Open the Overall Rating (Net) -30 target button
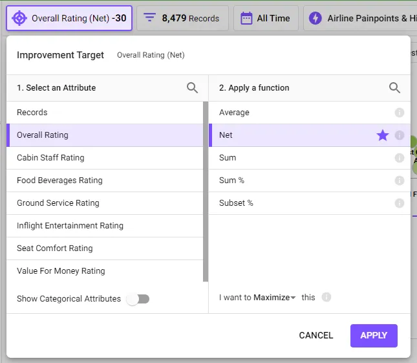The height and width of the screenshot is (363, 417). tap(69, 18)
